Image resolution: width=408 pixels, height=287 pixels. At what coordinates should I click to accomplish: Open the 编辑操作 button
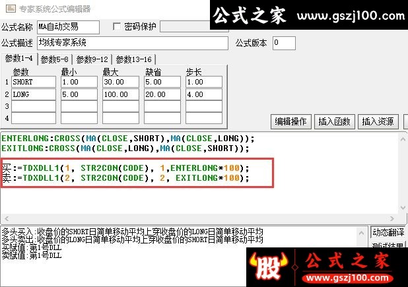[x=291, y=121]
